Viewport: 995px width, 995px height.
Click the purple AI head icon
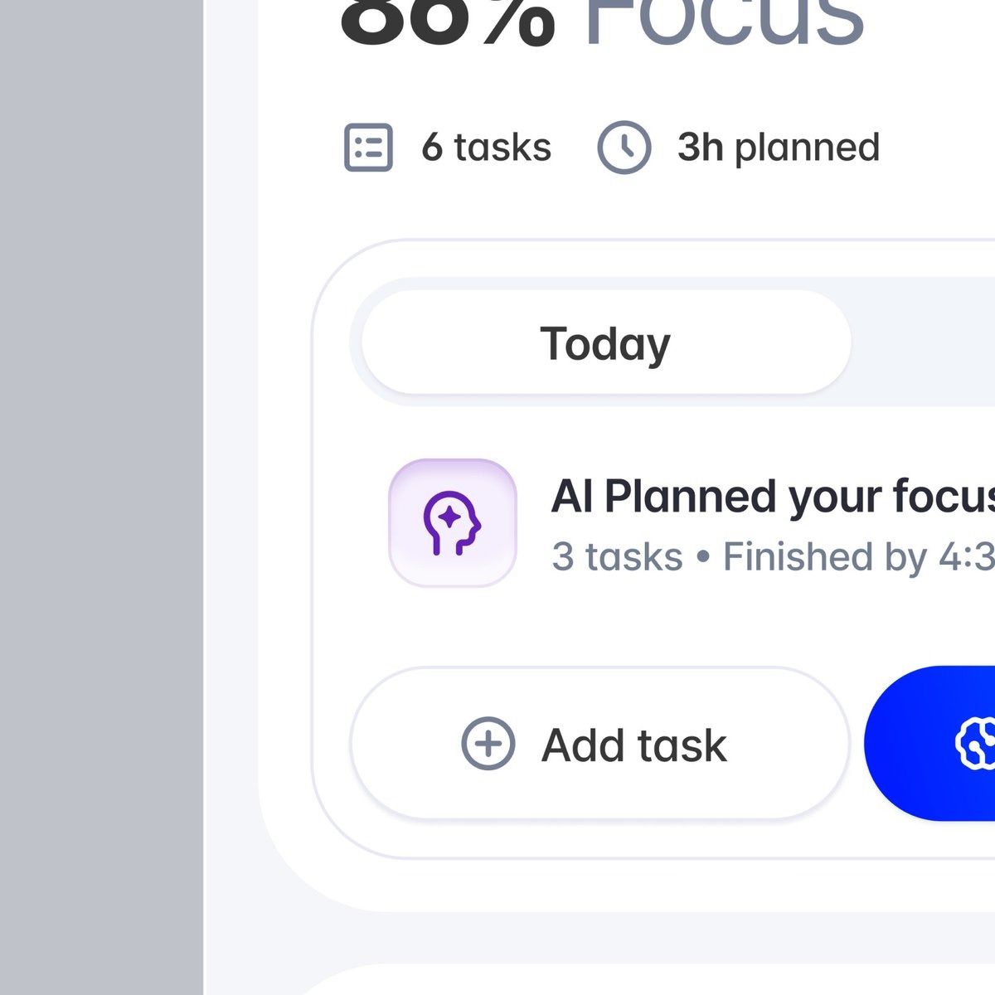pos(453,523)
